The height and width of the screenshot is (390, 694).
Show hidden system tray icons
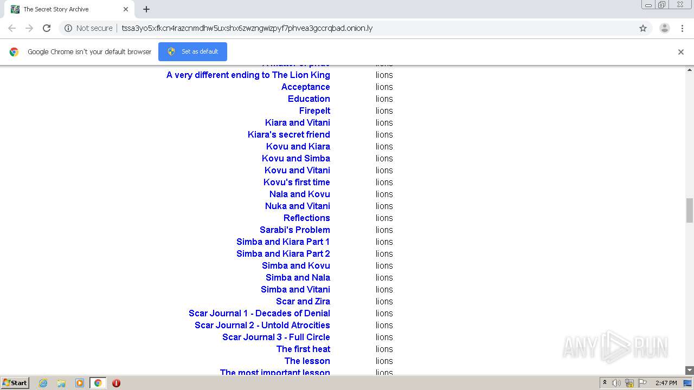tap(605, 383)
